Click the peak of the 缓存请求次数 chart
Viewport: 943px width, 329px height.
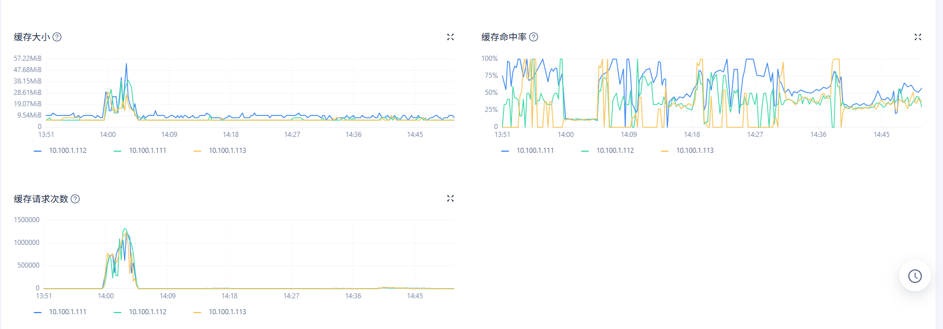(125, 229)
